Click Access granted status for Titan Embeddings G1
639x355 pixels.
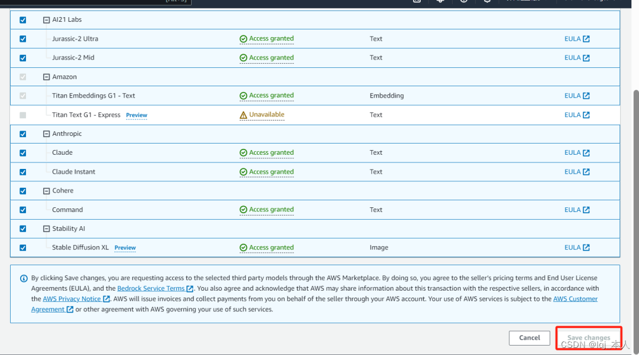tap(266, 96)
